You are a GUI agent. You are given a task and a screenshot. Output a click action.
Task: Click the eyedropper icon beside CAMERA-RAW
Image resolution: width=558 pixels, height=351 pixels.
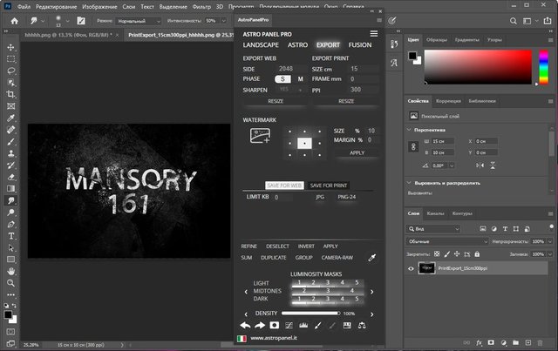coord(372,258)
